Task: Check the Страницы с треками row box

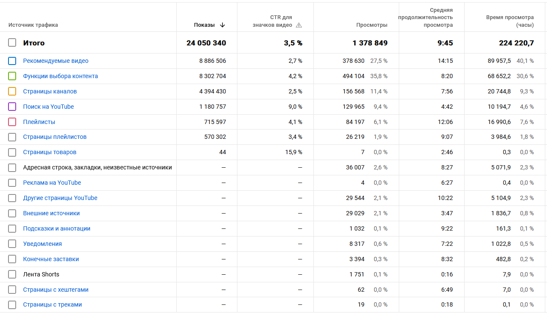Action: click(12, 304)
